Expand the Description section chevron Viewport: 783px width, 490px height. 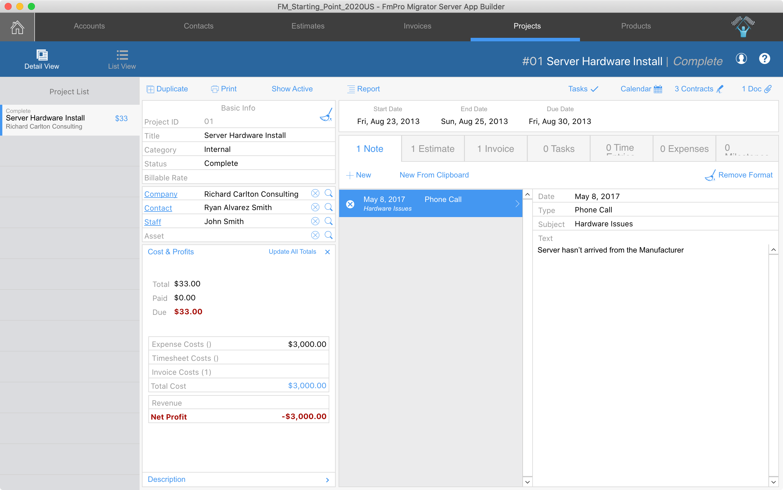[x=327, y=480]
